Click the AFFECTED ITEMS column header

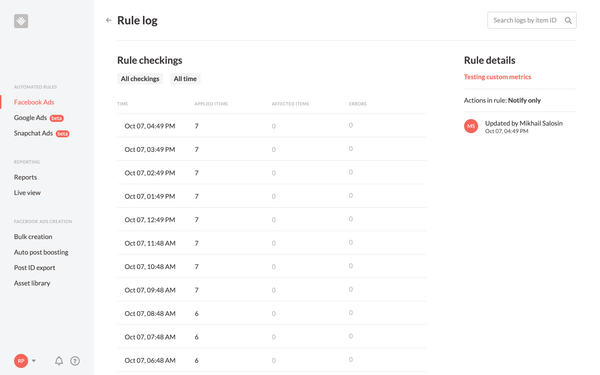[290, 104]
